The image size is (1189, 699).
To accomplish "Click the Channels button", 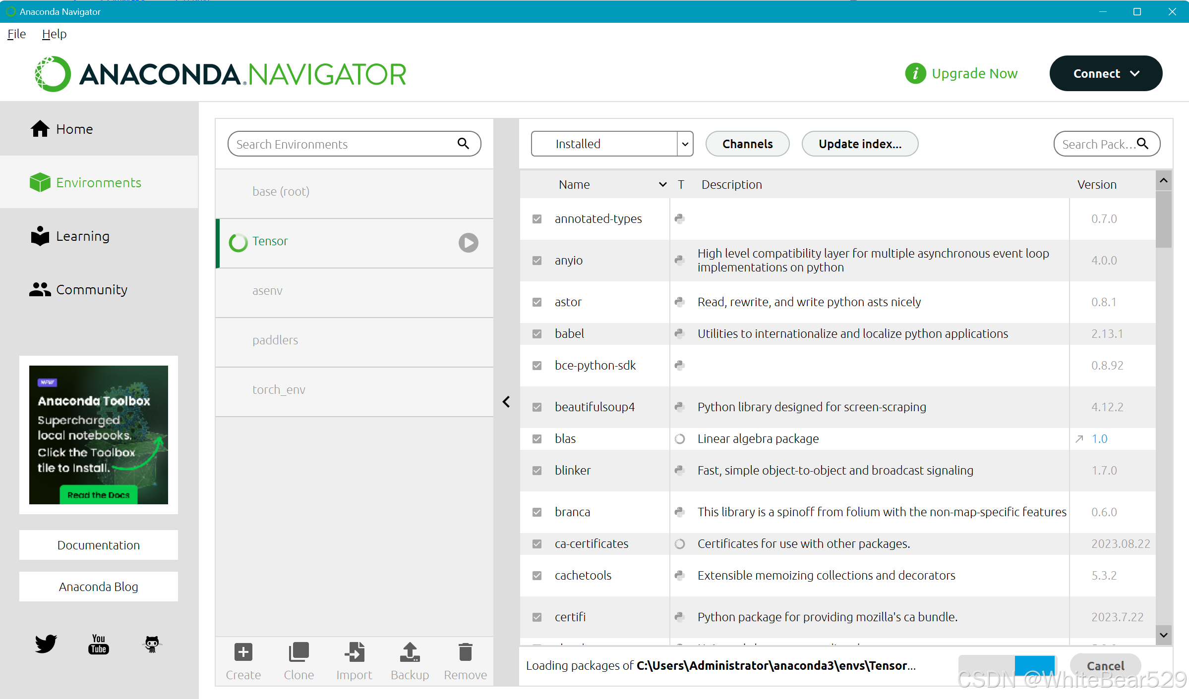I will [747, 144].
